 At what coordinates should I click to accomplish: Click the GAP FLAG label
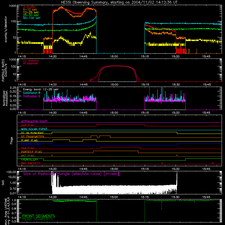click(28, 125)
